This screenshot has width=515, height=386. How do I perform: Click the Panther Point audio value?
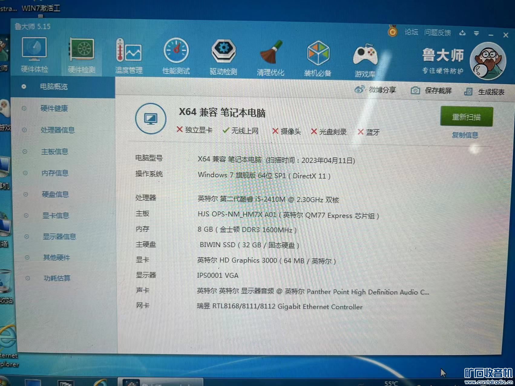coord(313,292)
